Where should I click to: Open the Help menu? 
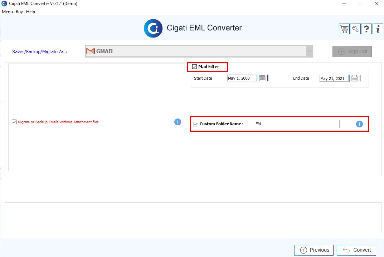click(31, 12)
